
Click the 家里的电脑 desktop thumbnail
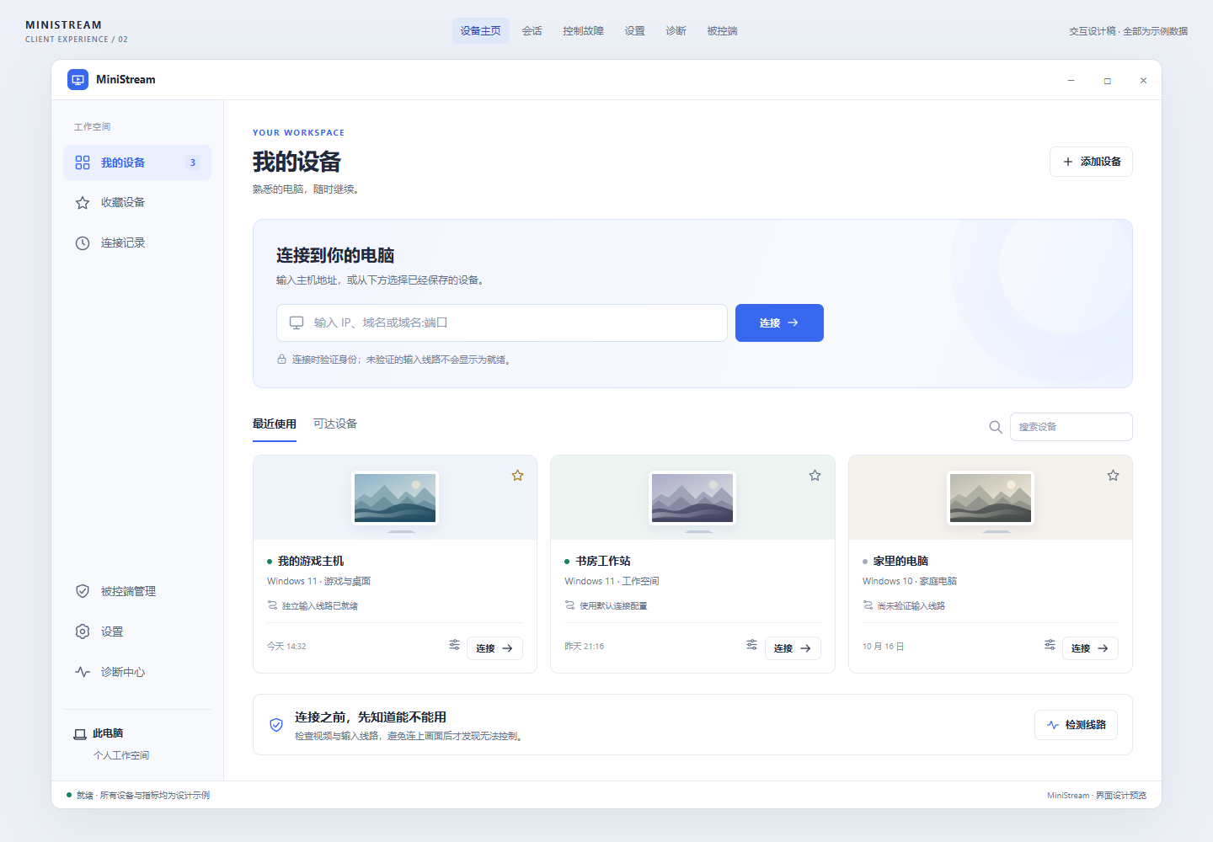tap(991, 498)
